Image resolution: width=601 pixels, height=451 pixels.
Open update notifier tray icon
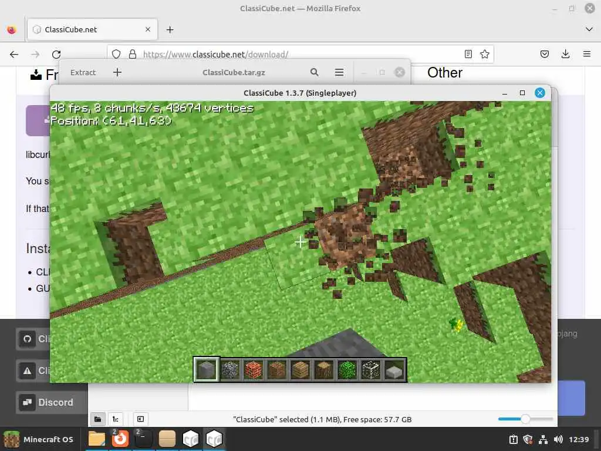click(514, 439)
